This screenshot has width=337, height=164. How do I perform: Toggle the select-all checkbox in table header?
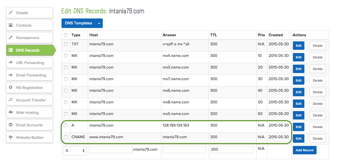(x=66, y=35)
